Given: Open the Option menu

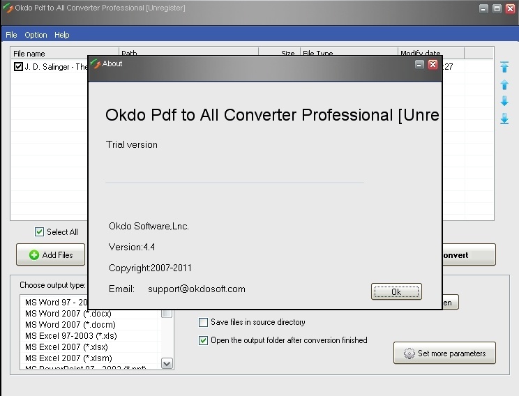Looking at the screenshot, I should 36,35.
